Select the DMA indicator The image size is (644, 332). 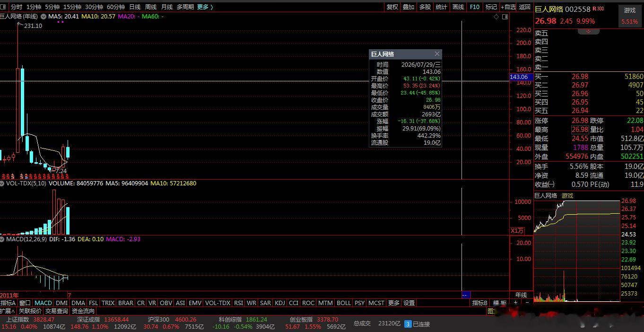pyautogui.click(x=78, y=303)
